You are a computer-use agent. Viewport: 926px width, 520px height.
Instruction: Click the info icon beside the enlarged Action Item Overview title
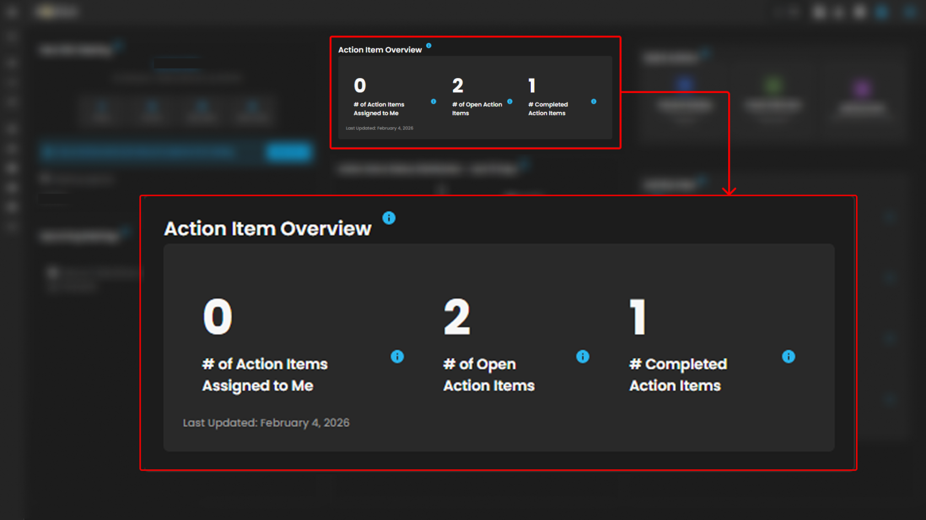pyautogui.click(x=389, y=218)
